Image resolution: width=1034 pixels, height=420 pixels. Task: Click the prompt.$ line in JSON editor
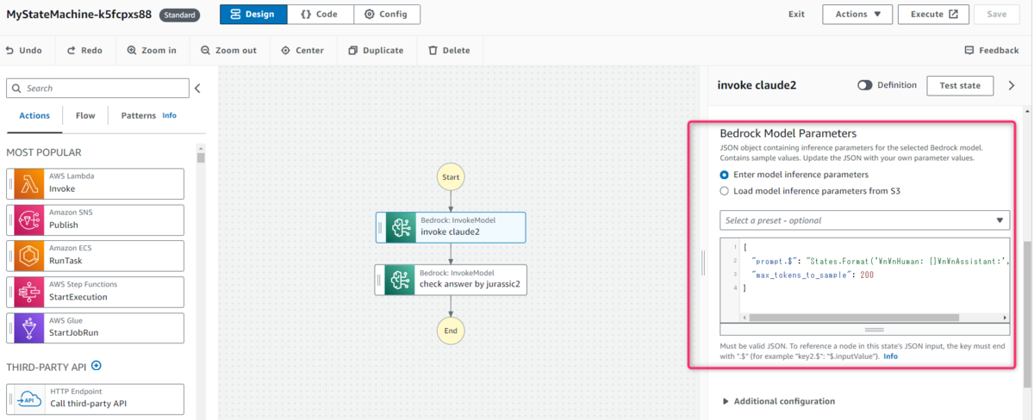(879, 259)
